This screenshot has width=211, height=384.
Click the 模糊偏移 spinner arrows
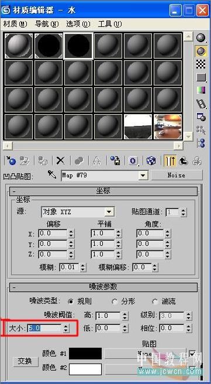click(x=154, y=268)
